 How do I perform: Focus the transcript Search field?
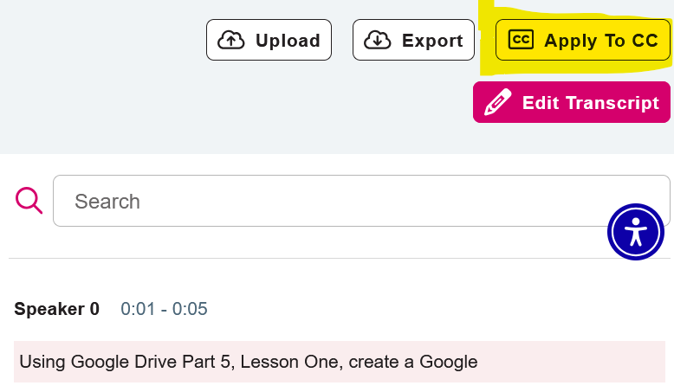pos(361,201)
